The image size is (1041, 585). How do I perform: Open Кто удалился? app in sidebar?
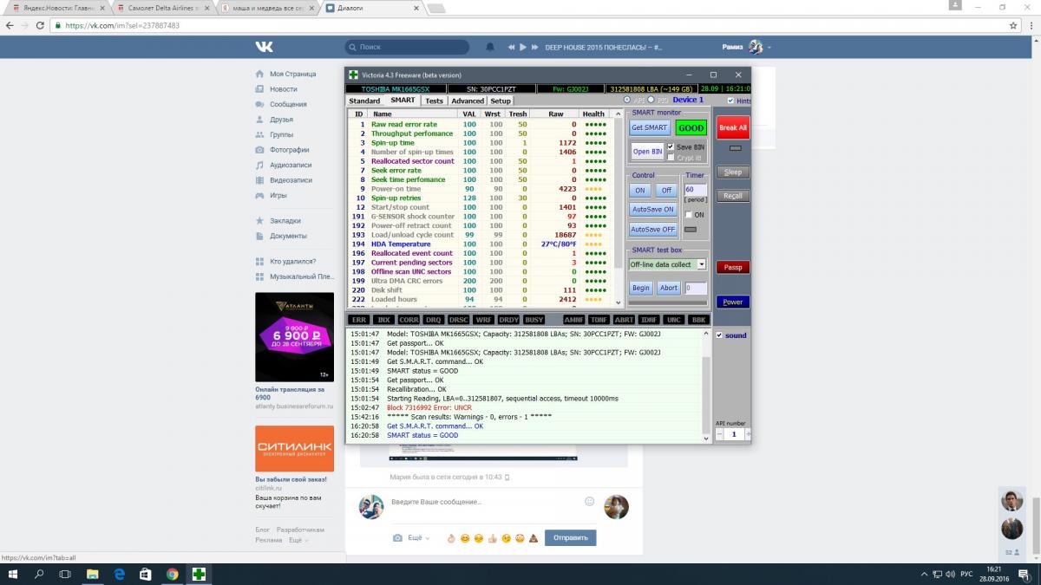coord(292,261)
